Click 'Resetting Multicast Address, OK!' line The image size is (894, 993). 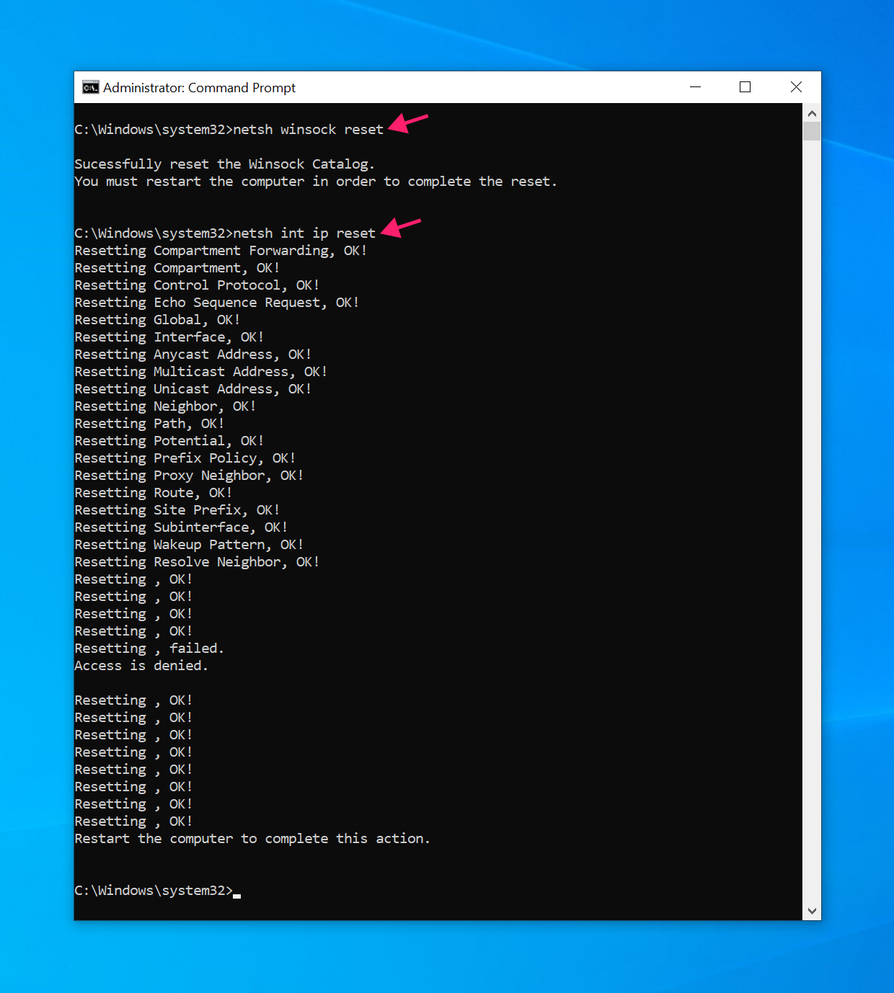pyautogui.click(x=201, y=372)
